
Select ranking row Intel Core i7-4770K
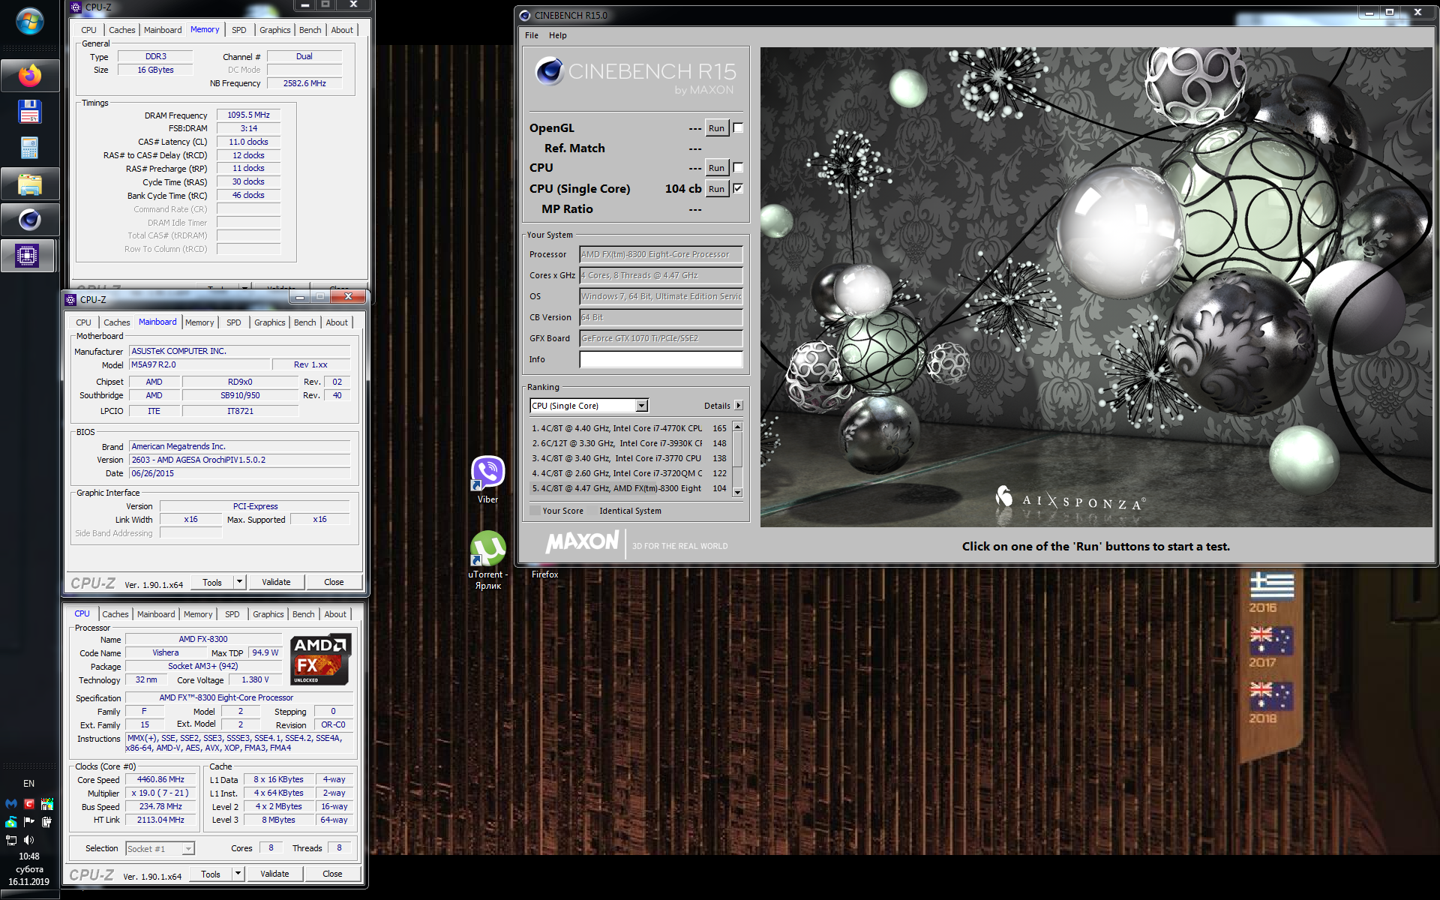[629, 428]
